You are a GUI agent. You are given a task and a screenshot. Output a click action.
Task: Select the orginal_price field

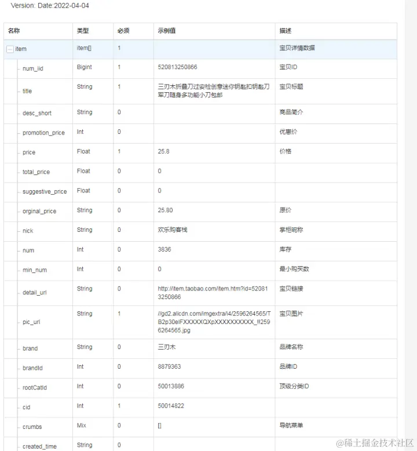39,211
